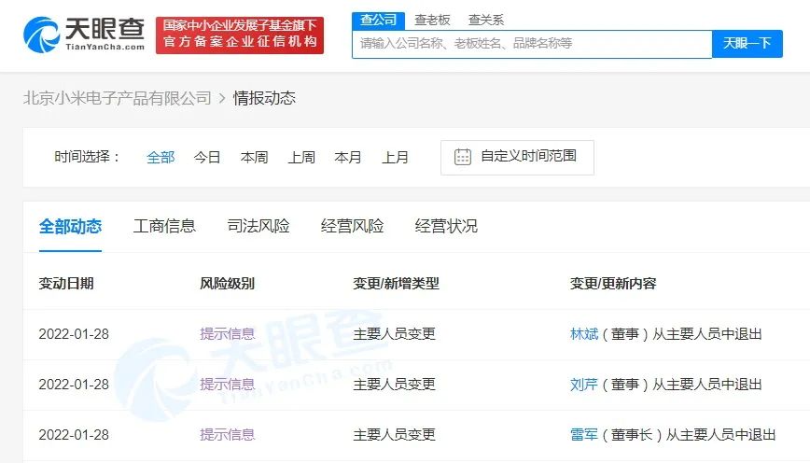This screenshot has width=810, height=463.
Task: Click the breadcrumb arrow after company name
Action: 222,98
